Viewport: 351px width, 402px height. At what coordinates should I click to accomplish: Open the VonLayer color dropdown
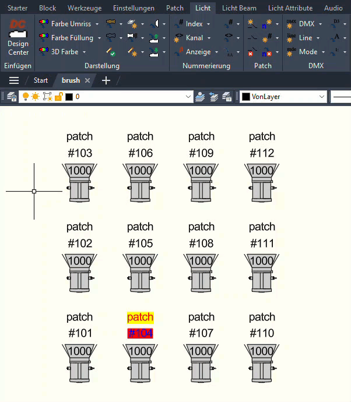tap(321, 97)
